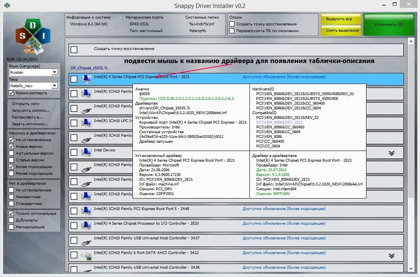This screenshot has width=420, height=277.
Task: Click update-available text for Processor to I/O Controller 2E20
Action: click(x=284, y=223)
